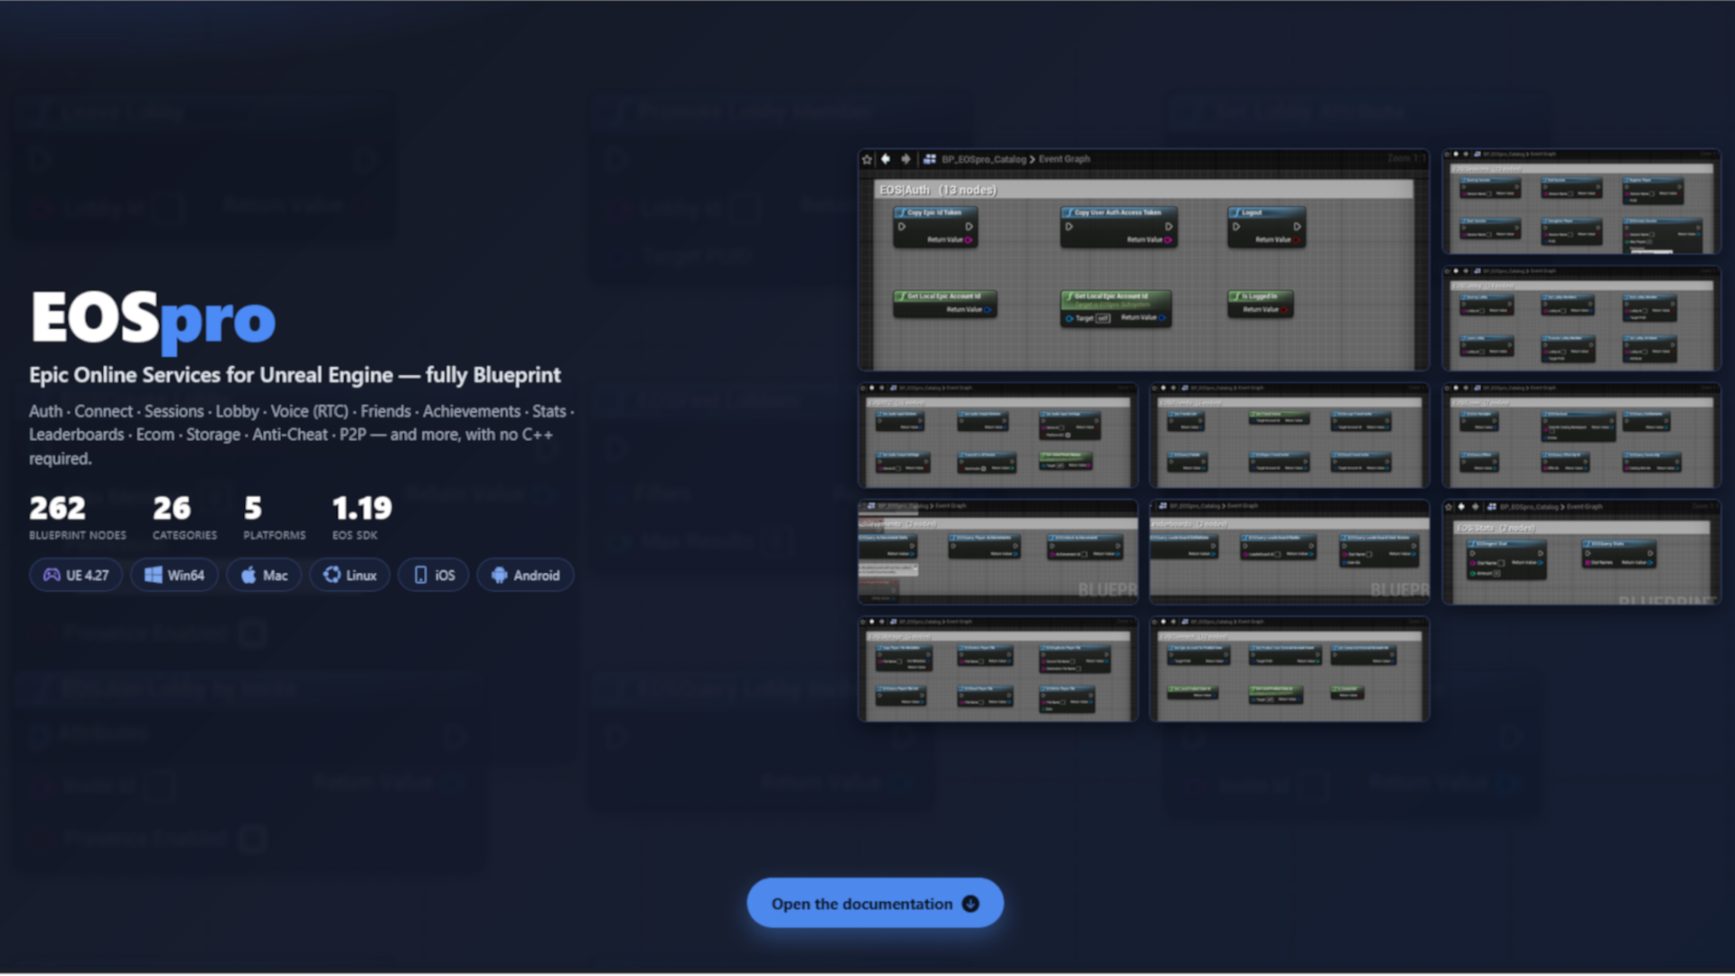The height and width of the screenshot is (976, 1735).
Task: Click the 1.19 EOS SDK statistic
Action: click(361, 518)
